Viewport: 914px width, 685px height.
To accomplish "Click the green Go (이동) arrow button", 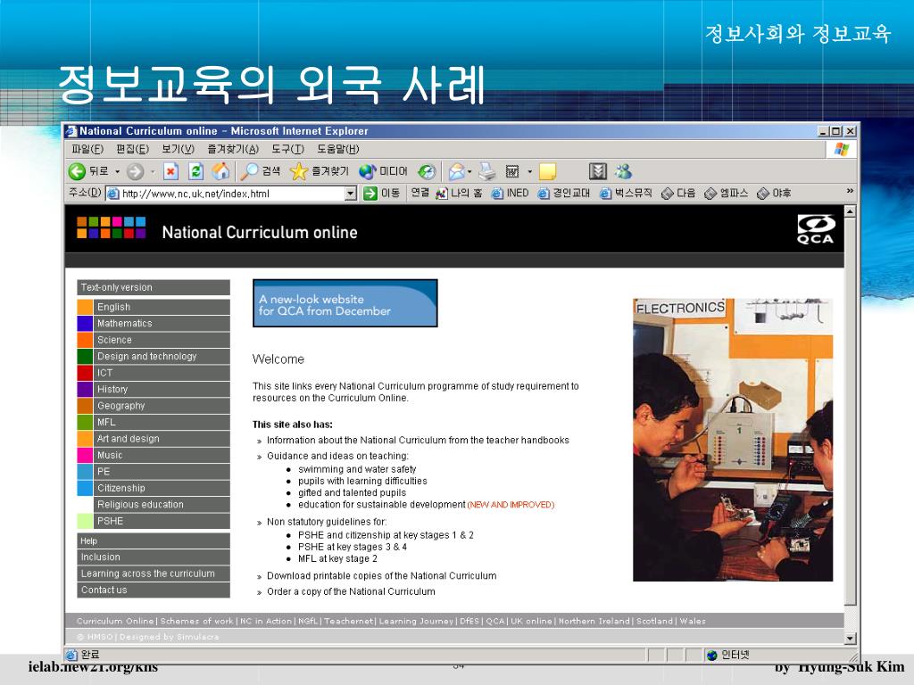I will coord(381,194).
